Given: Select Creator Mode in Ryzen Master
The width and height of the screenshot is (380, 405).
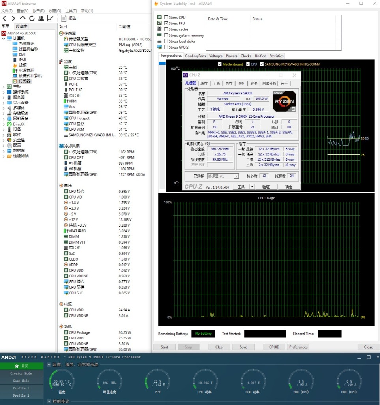Looking at the screenshot, I should (x=21, y=373).
